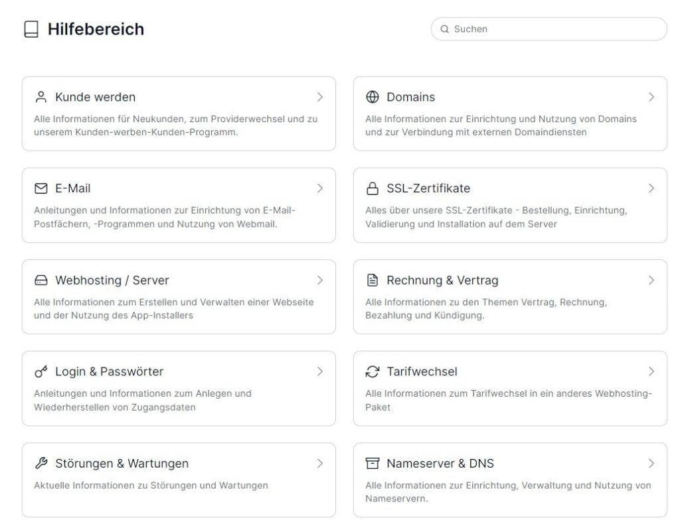Click the globe icon next to Domains
Screen dimensions: 680x526
[x=372, y=97]
